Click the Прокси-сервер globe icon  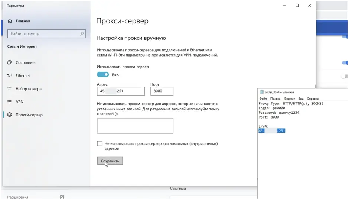click(10, 115)
